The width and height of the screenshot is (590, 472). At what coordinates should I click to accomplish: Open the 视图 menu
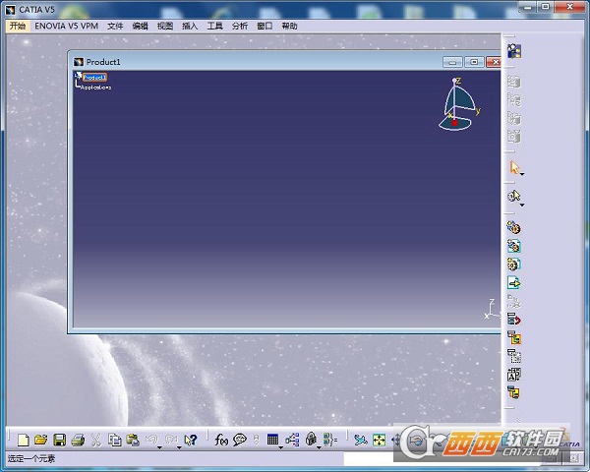point(165,26)
